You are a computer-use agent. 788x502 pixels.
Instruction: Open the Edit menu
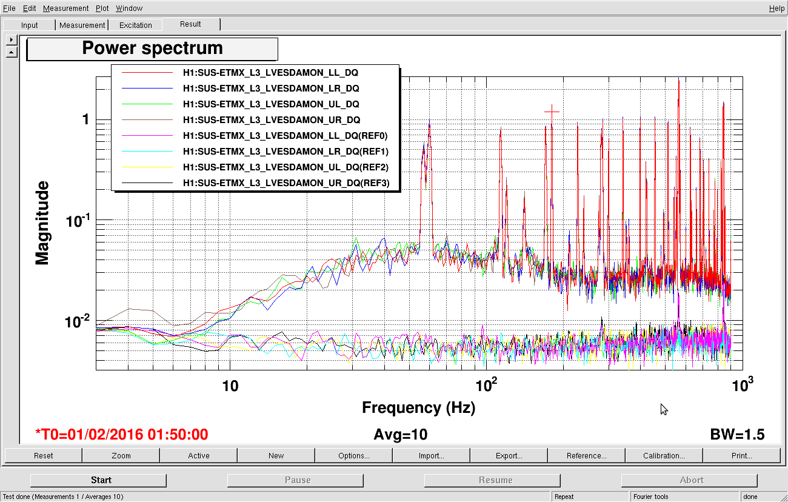click(x=30, y=8)
